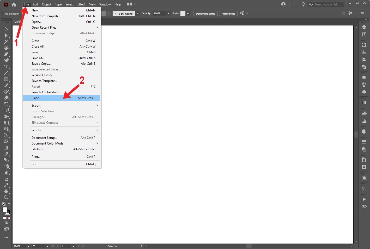The image size is (370, 249).
Task: Choose Exit from File menu
Action: [62, 164]
